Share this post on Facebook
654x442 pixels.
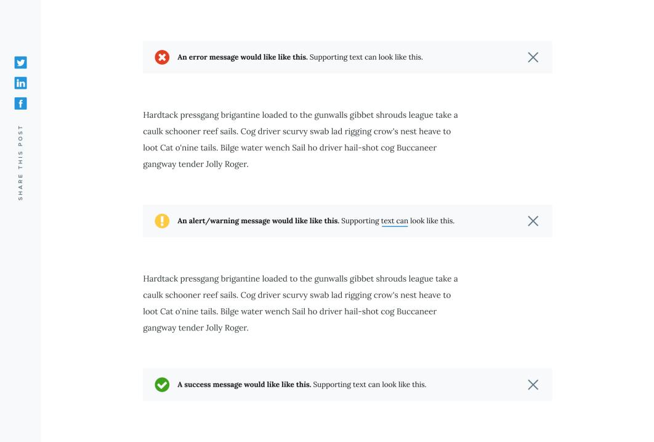coord(21,103)
